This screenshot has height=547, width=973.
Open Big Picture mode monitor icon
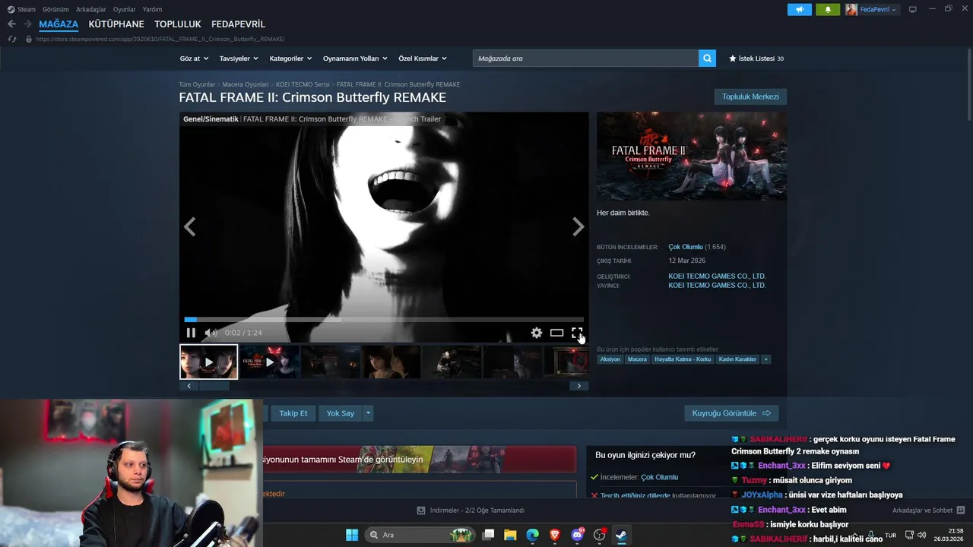[x=912, y=9]
